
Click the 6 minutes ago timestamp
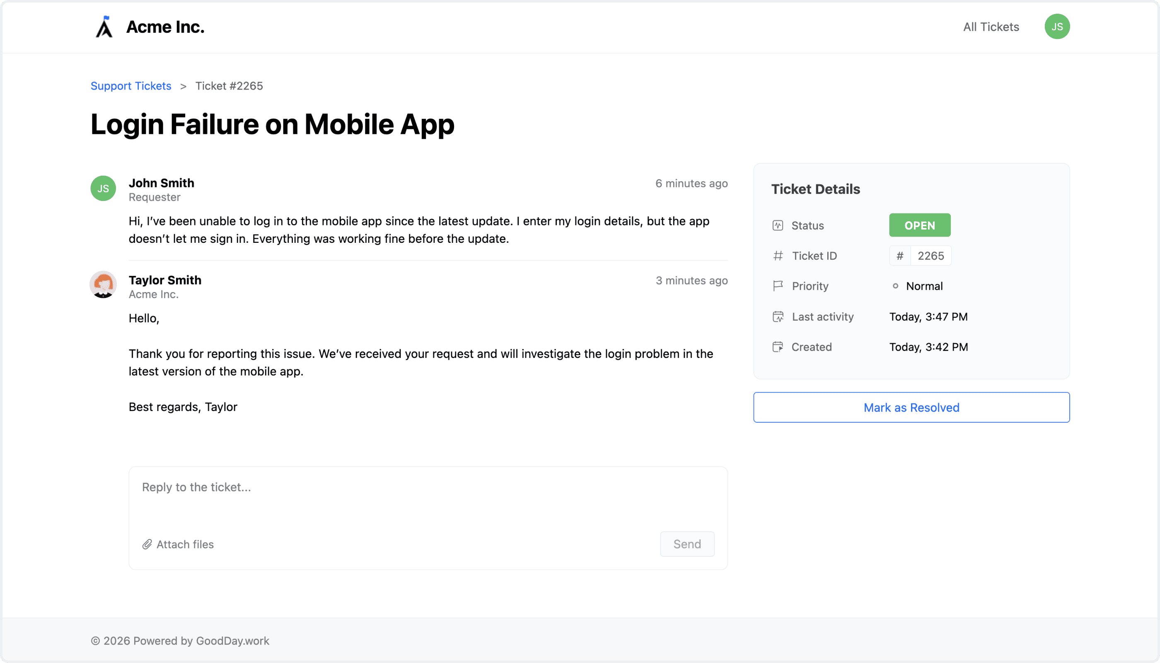(691, 183)
